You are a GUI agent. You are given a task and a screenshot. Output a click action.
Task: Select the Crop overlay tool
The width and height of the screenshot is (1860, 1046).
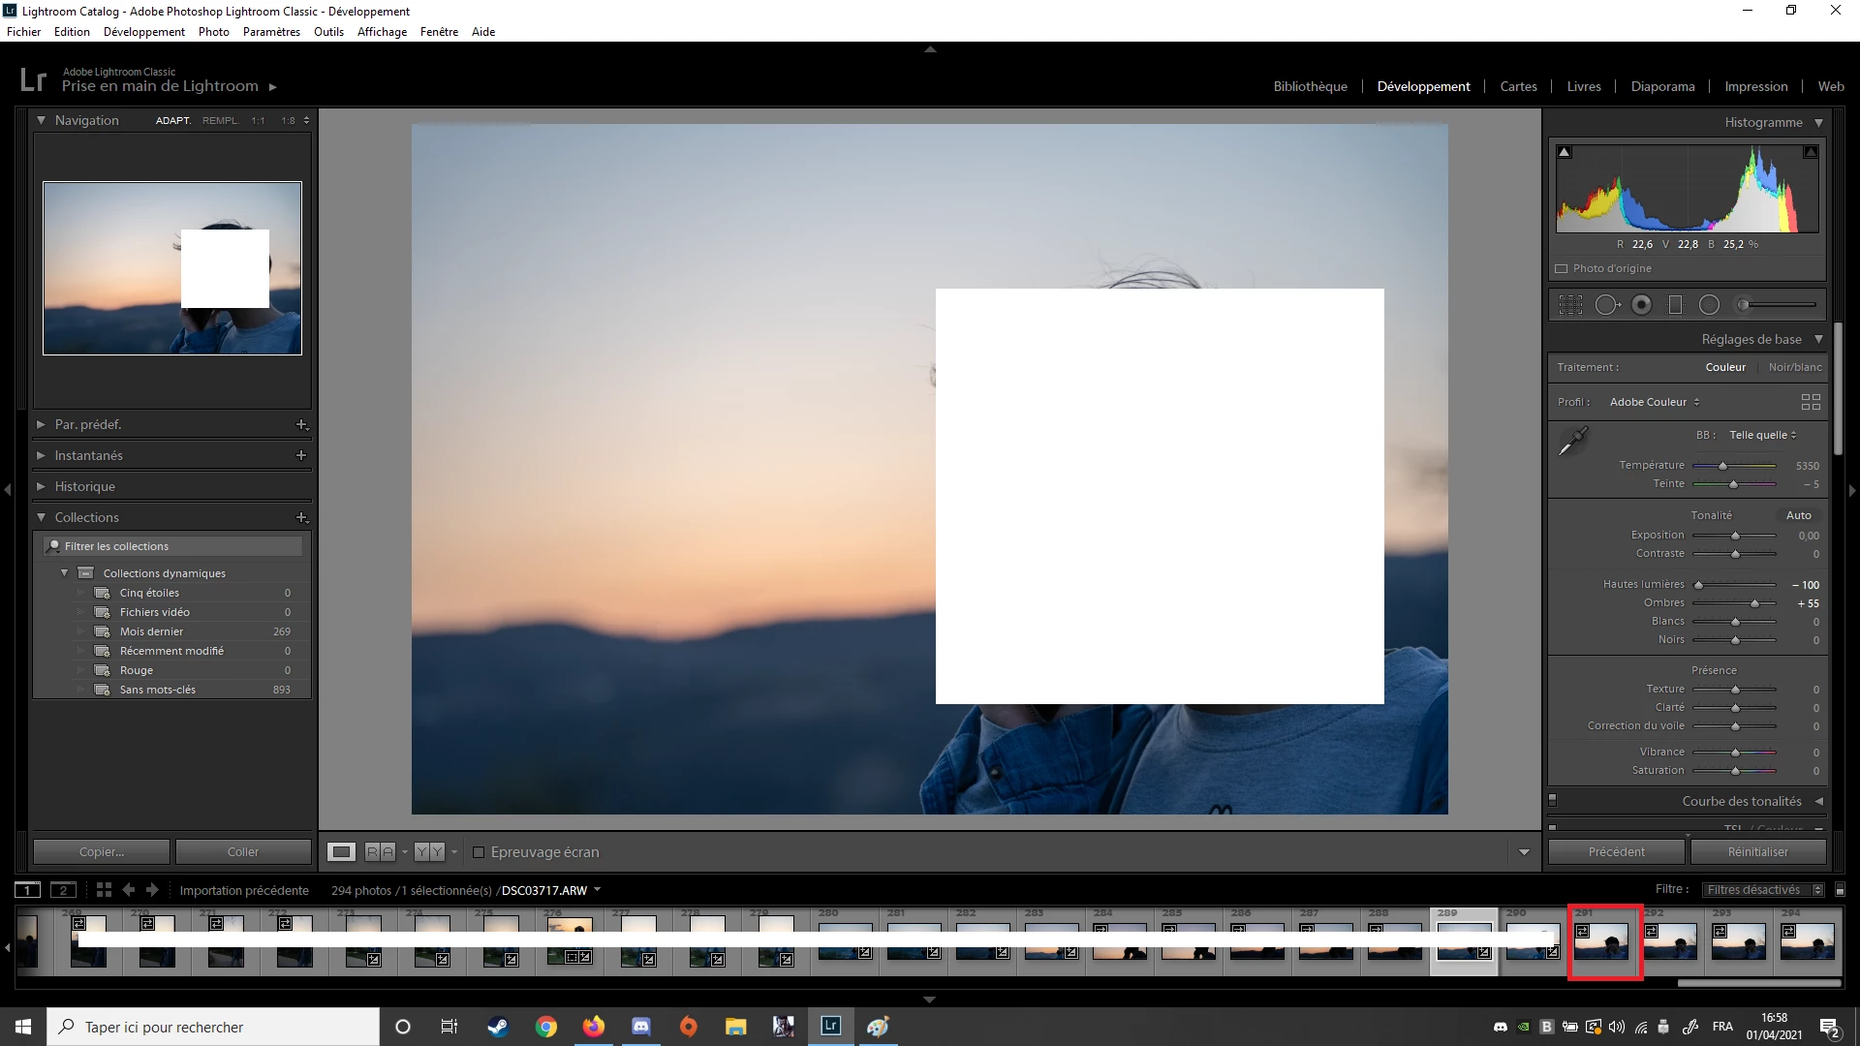pyautogui.click(x=1570, y=305)
